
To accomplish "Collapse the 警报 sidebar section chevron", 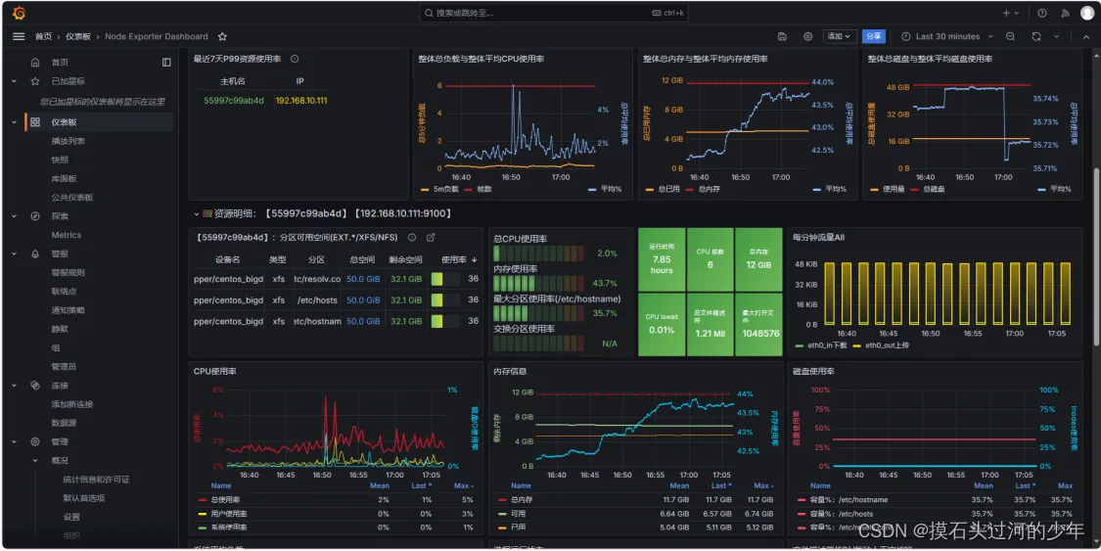I will 14,254.
